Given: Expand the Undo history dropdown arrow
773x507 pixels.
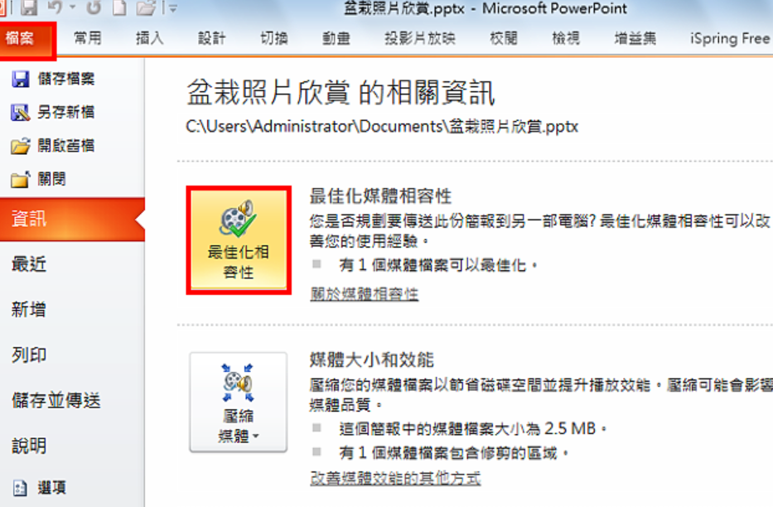Looking at the screenshot, I should coord(72,7).
